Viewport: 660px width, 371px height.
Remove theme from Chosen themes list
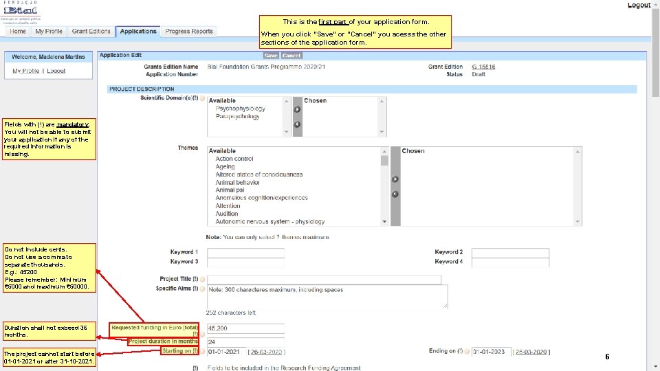click(x=395, y=194)
